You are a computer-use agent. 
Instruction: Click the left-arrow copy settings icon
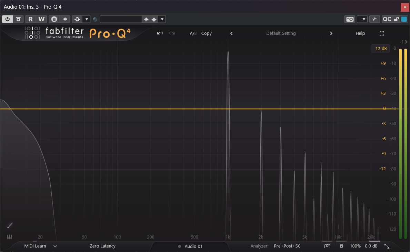click(65, 19)
